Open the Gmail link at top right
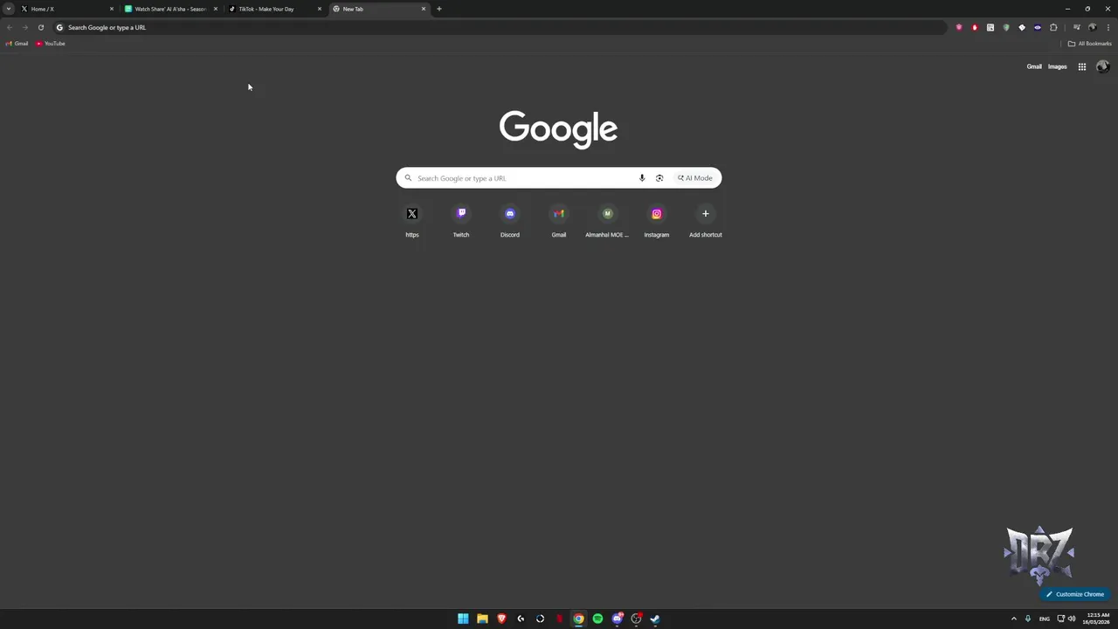1118x629 pixels. (1034, 66)
